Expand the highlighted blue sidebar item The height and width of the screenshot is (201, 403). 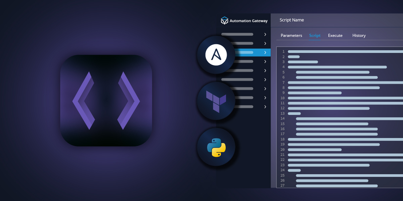click(x=265, y=52)
